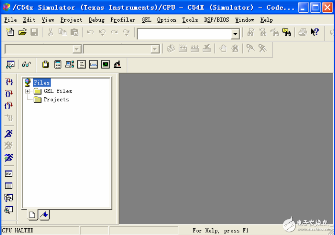Click the Run running-man icon
Viewport: 335px width, 235px height.
point(9,133)
